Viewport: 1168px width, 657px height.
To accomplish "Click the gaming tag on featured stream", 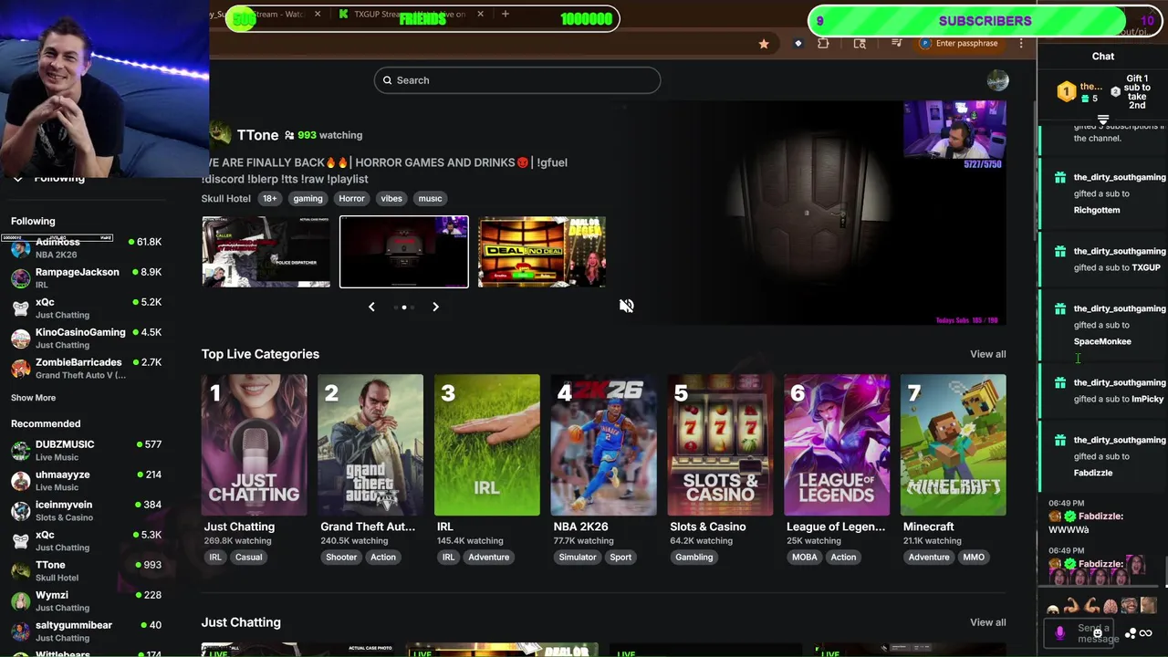I will 308,198.
